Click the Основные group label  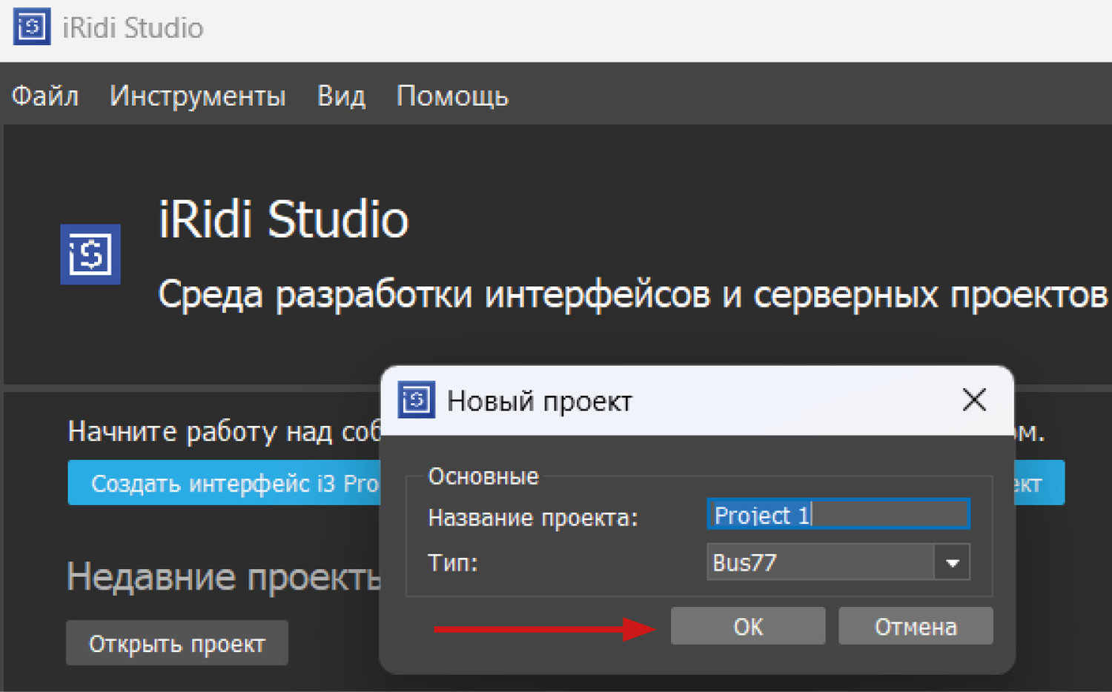pos(483,476)
